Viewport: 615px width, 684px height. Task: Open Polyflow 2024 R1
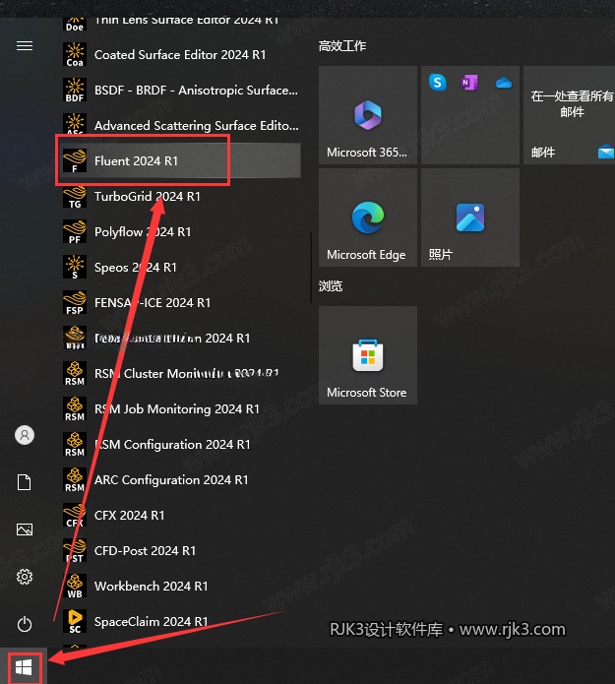coord(179,231)
